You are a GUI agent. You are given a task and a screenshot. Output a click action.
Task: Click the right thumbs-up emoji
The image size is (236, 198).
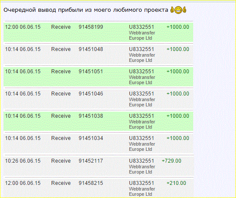click(184, 10)
